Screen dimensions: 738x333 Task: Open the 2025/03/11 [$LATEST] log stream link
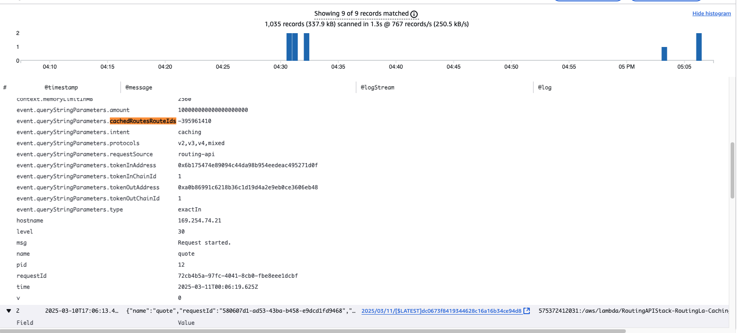[441, 311]
